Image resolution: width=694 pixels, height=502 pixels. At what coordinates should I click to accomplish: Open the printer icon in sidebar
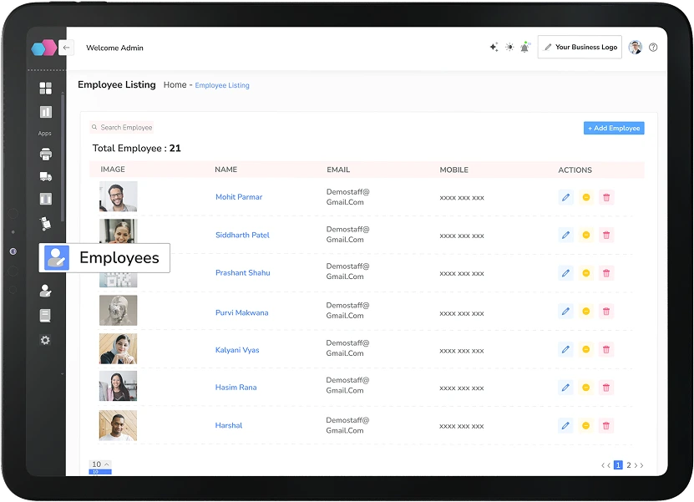coord(45,153)
